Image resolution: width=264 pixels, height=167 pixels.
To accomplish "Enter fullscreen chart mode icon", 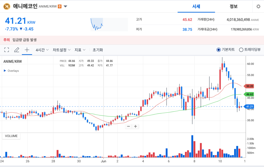I will click(6, 50).
